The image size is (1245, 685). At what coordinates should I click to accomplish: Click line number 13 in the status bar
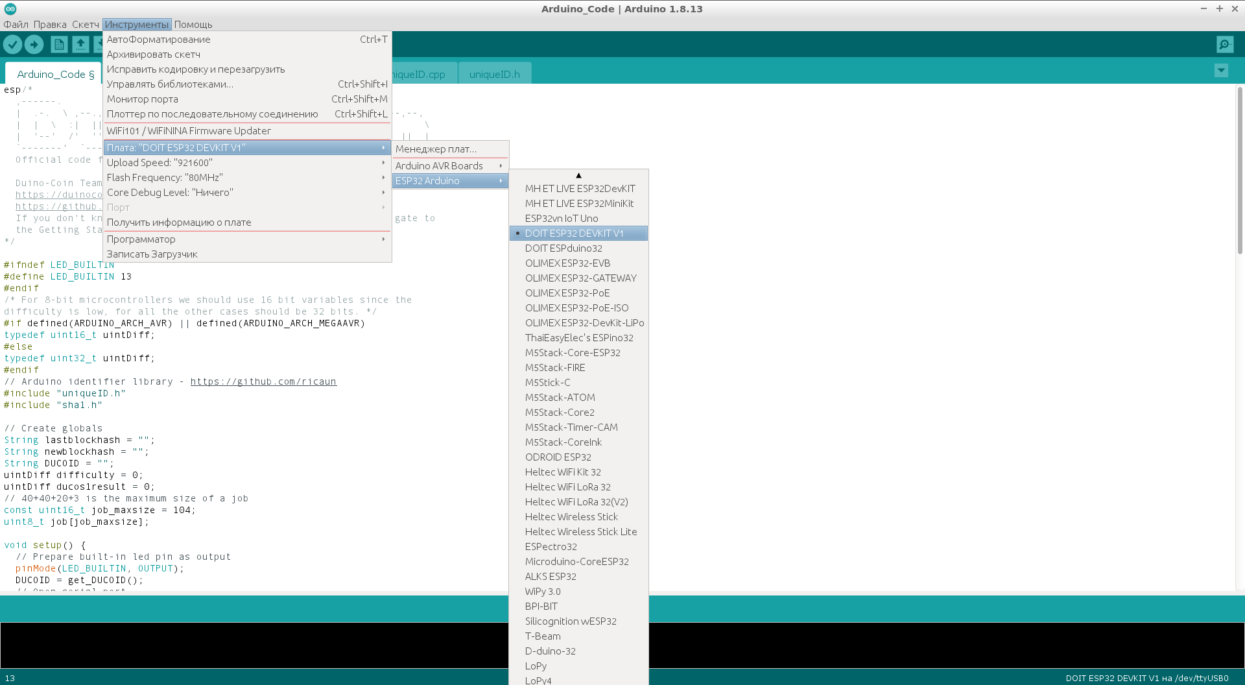coord(10,678)
